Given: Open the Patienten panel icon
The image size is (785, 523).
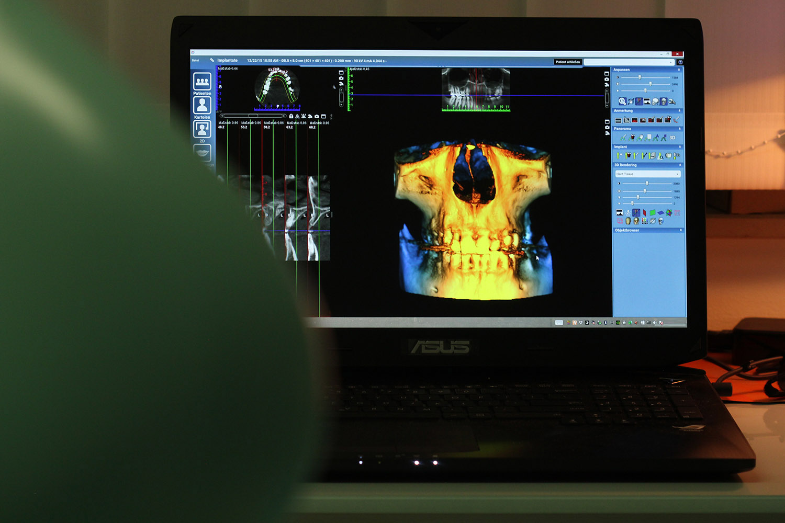Looking at the screenshot, I should (x=202, y=82).
